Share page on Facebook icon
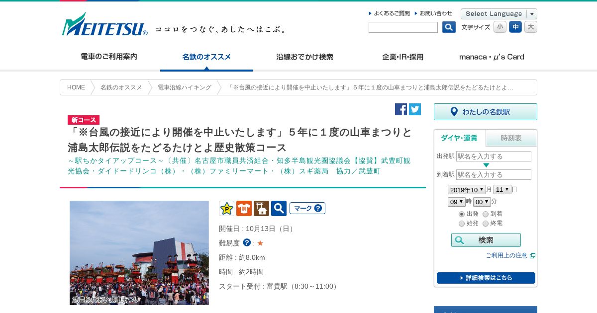 coord(401,109)
